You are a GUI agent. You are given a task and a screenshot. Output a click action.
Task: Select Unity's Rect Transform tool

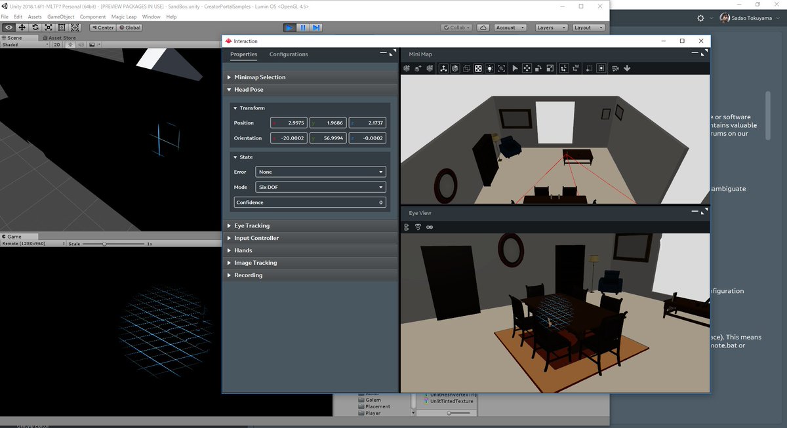[62, 28]
